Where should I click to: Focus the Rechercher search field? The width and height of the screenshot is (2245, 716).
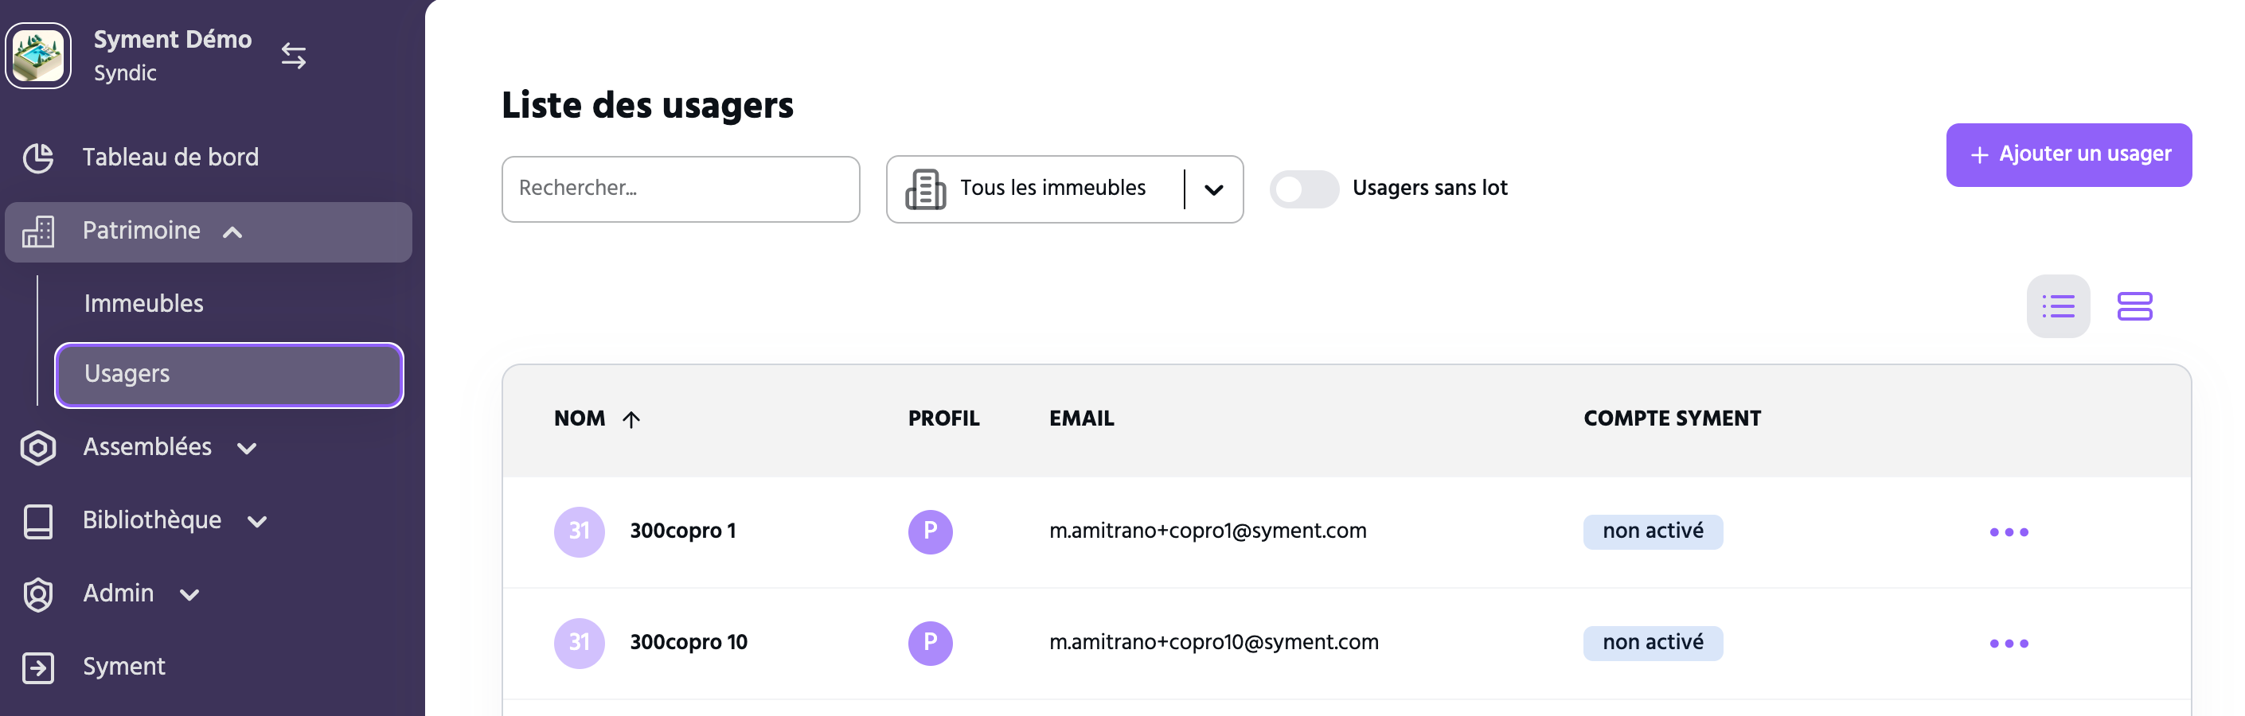point(680,189)
